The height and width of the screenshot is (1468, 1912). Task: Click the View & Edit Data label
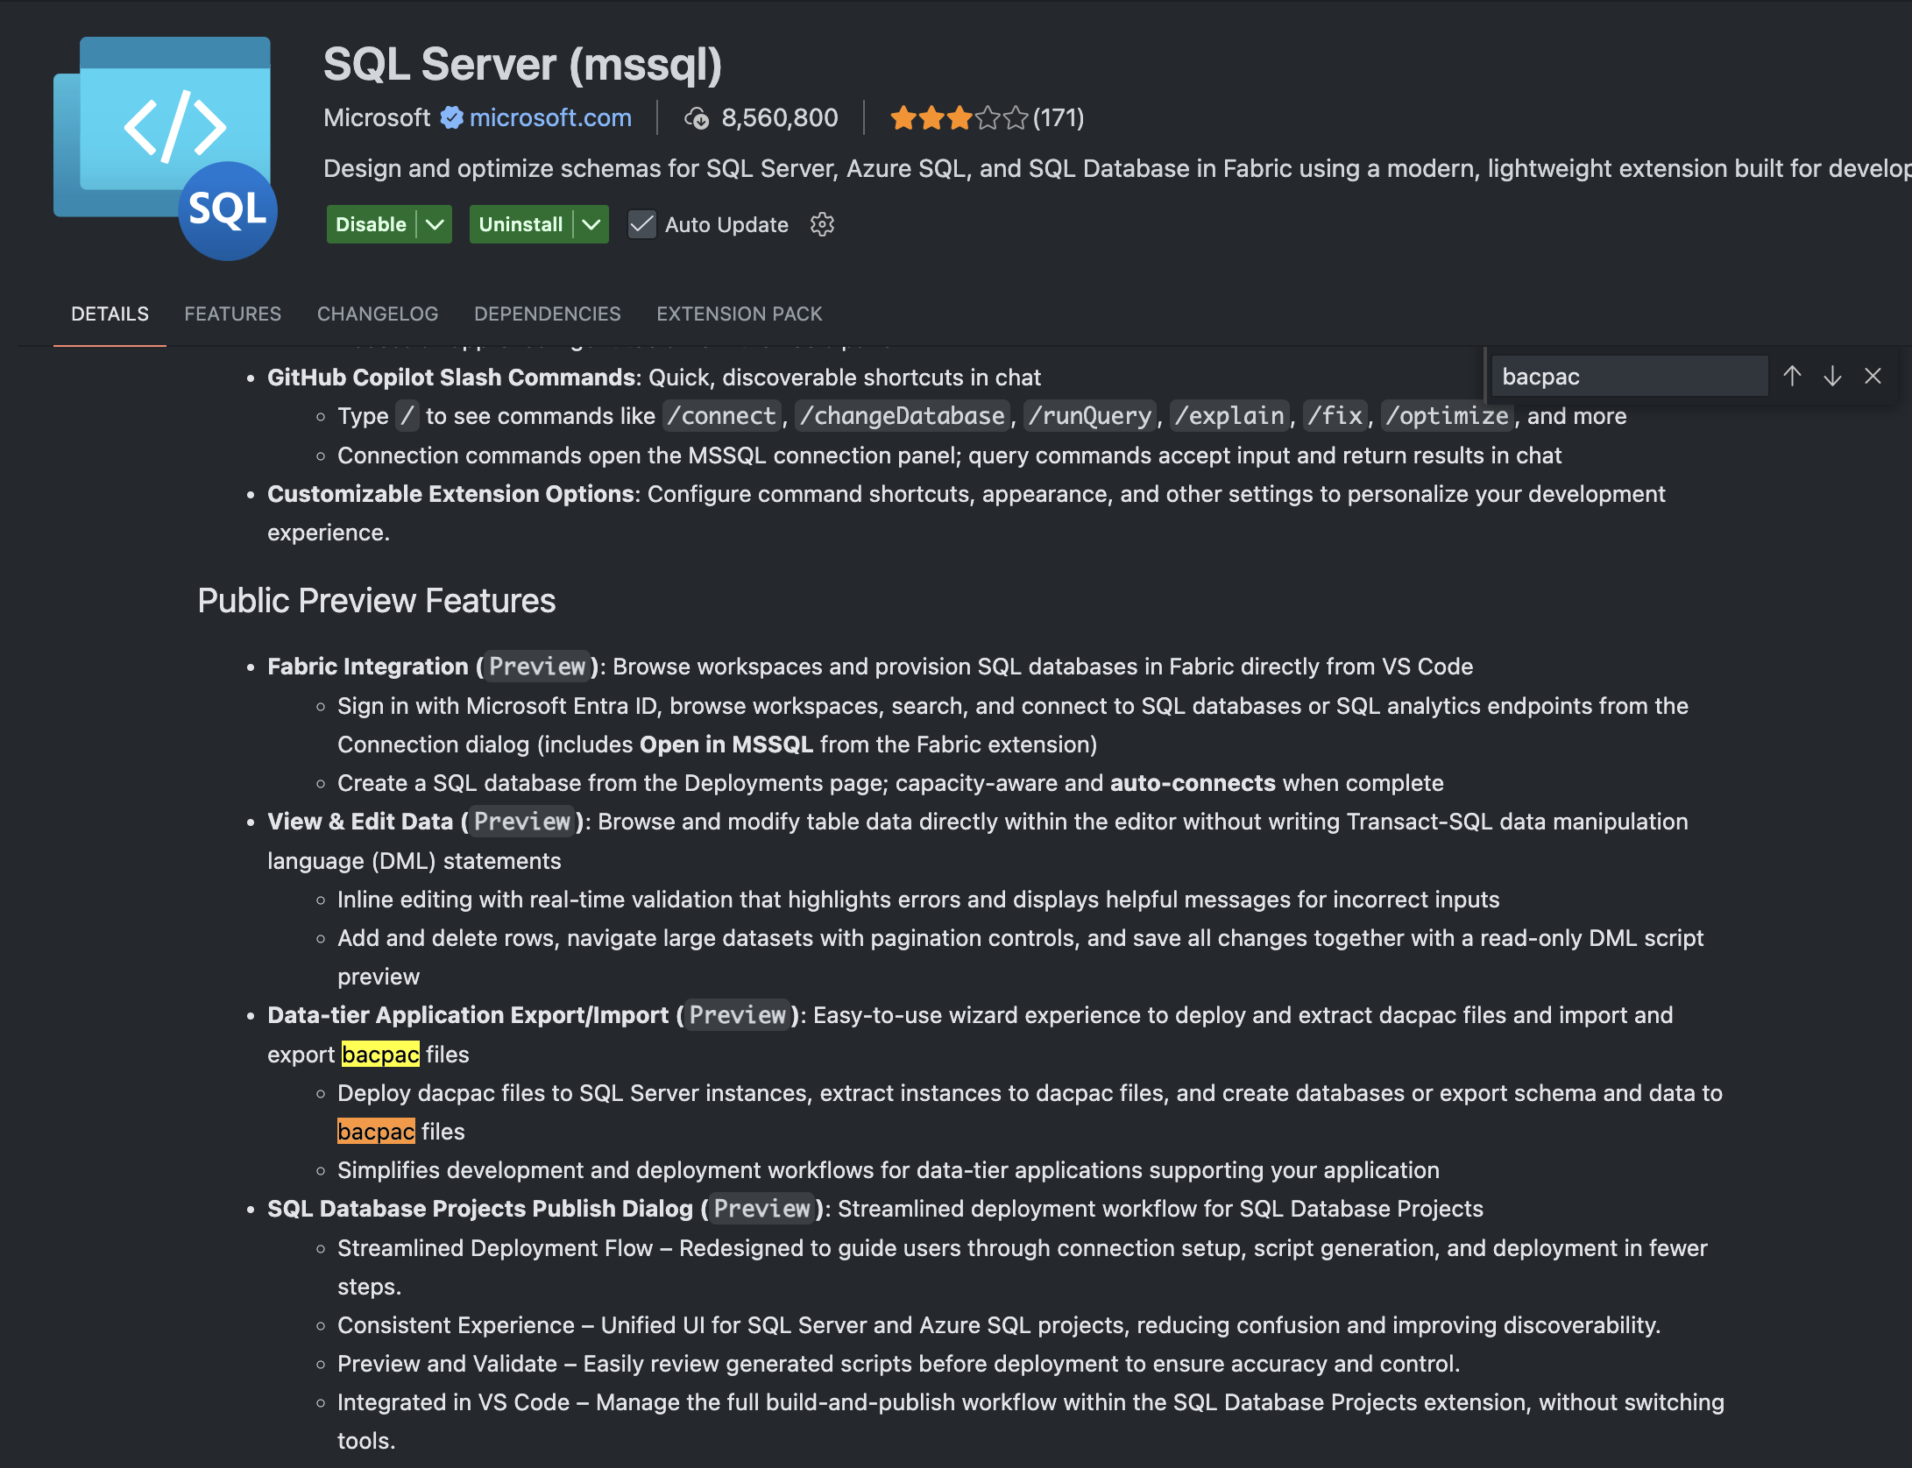pos(360,822)
